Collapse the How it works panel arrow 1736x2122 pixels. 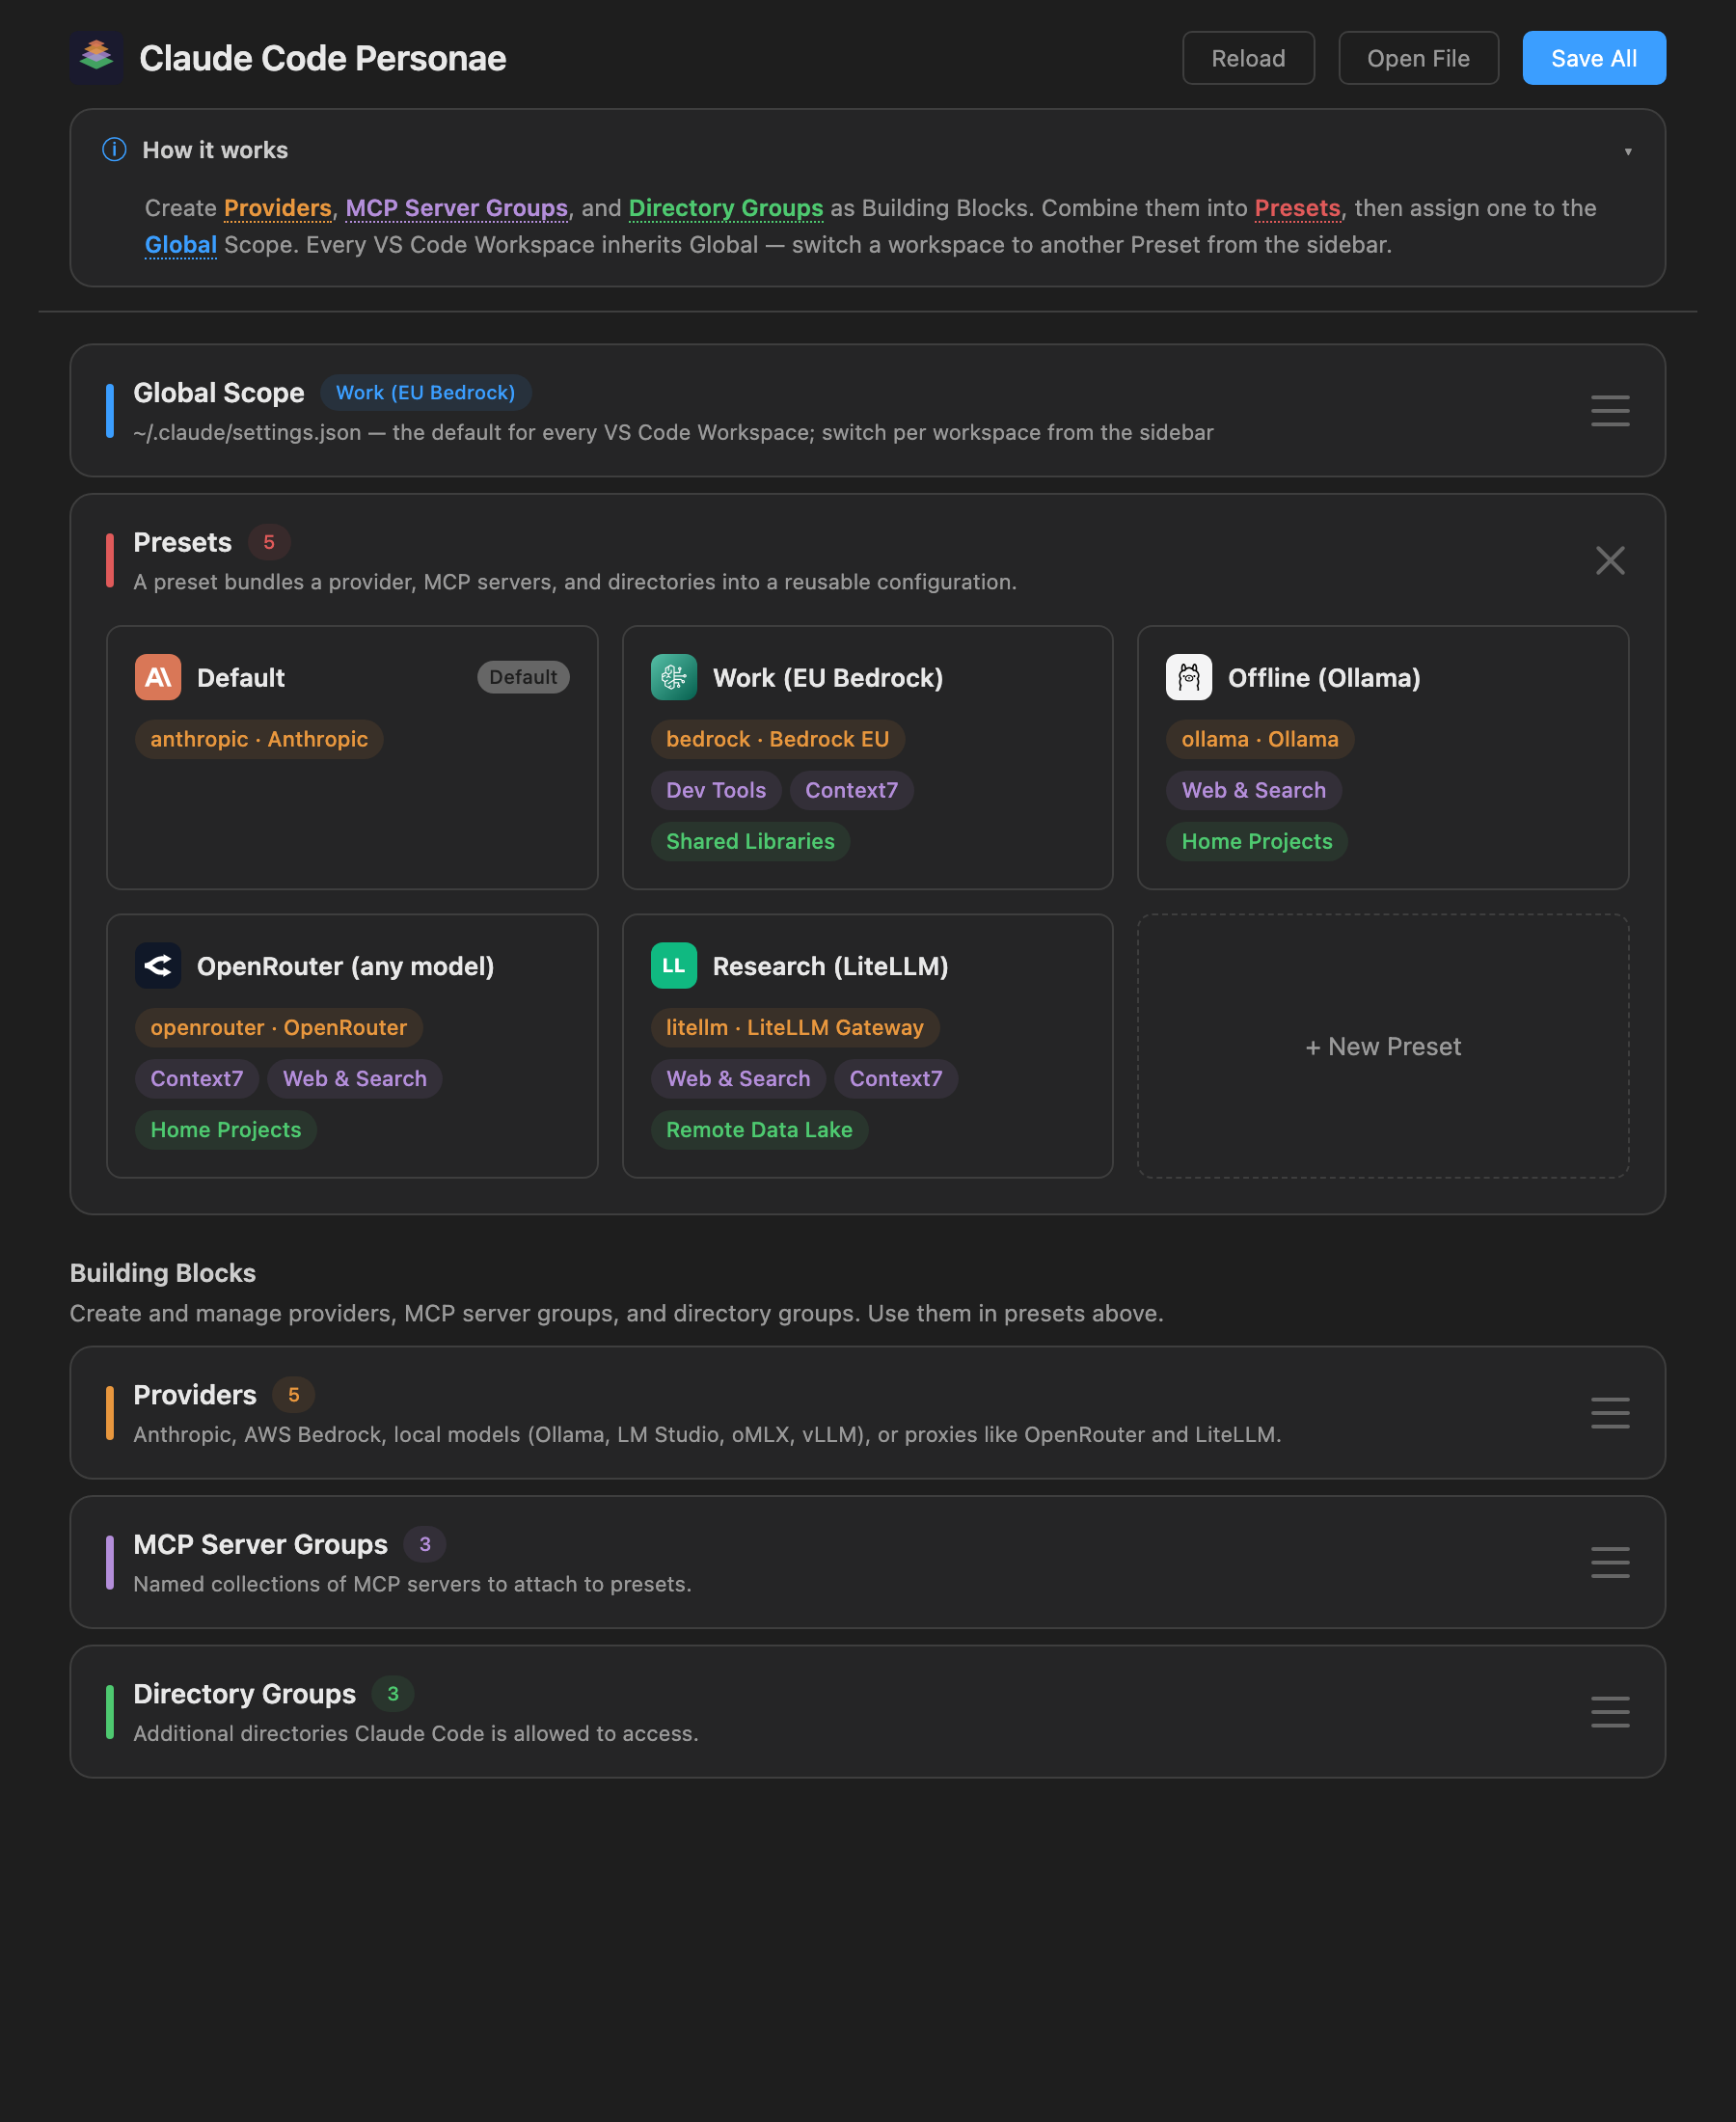[x=1627, y=152]
